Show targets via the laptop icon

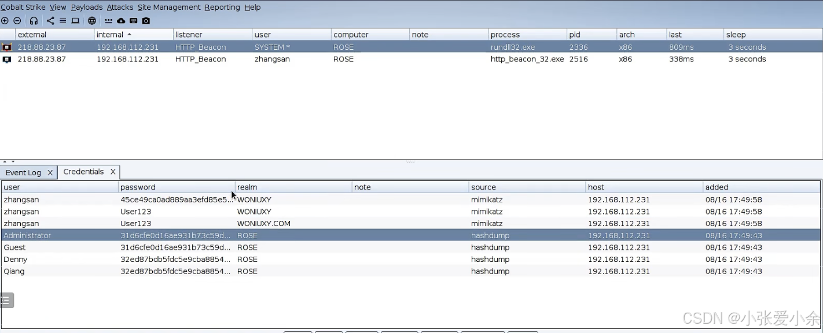tap(75, 21)
